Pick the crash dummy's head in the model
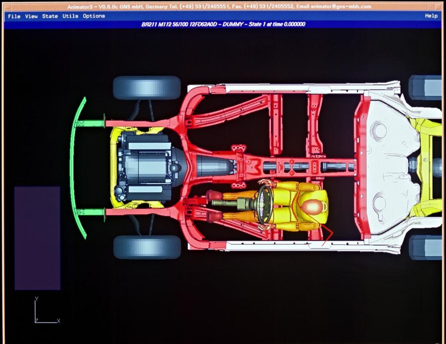 click(x=312, y=206)
